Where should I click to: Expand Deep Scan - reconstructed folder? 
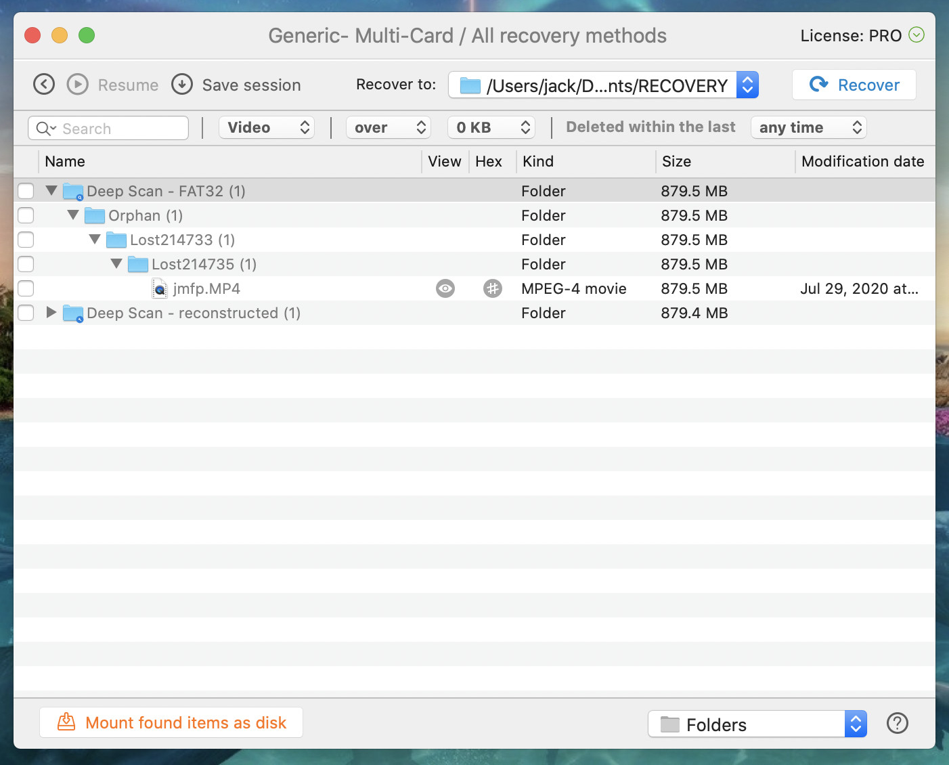point(51,312)
